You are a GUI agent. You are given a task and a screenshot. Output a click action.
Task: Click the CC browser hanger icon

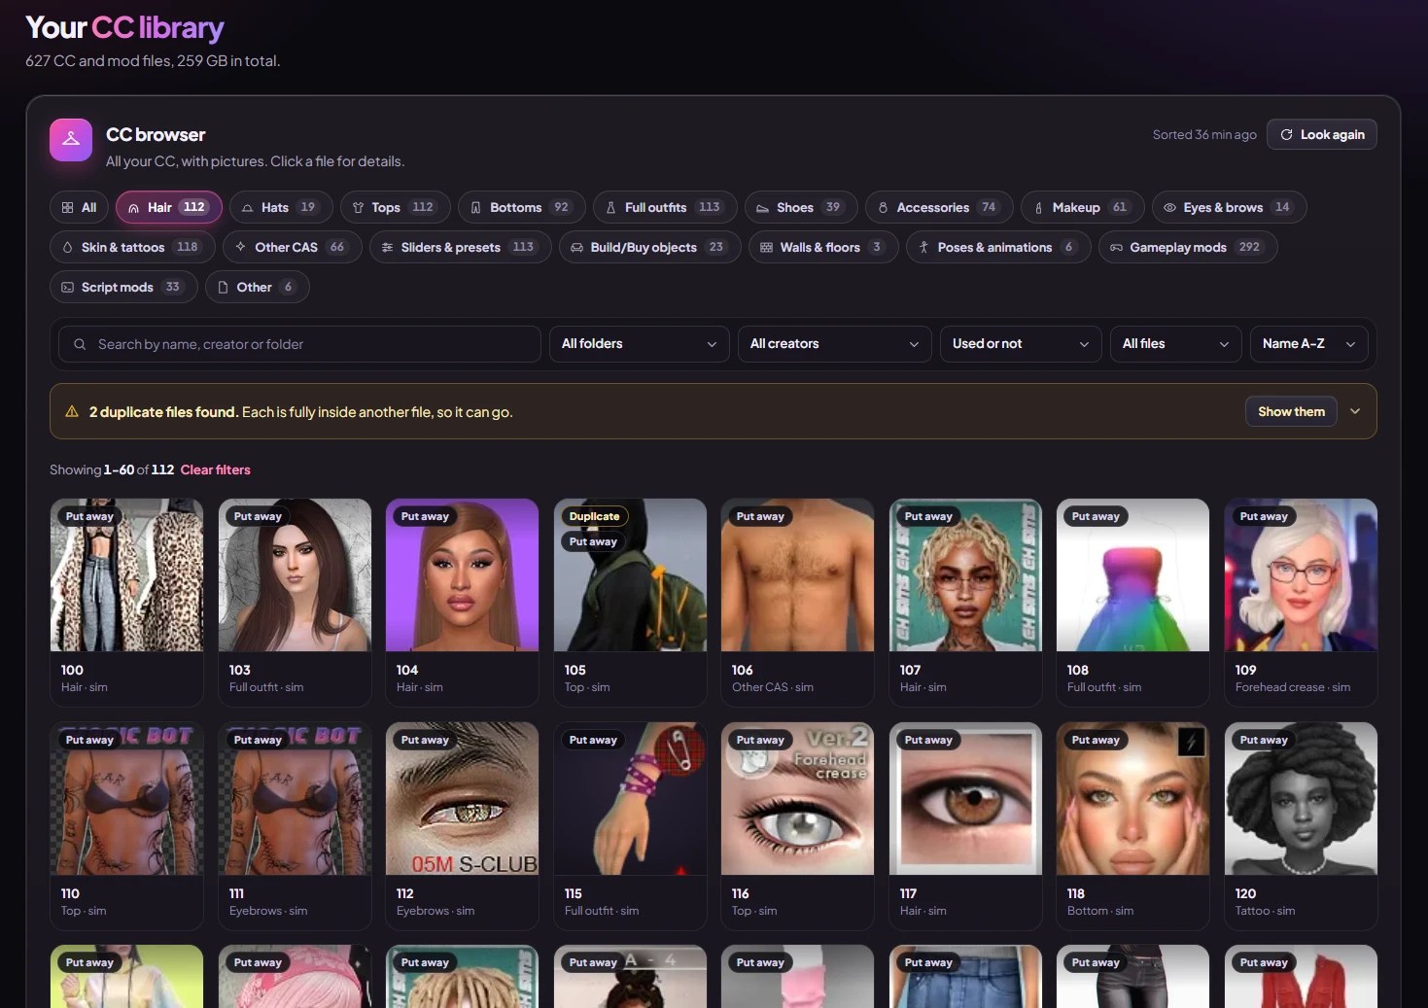[x=71, y=140]
